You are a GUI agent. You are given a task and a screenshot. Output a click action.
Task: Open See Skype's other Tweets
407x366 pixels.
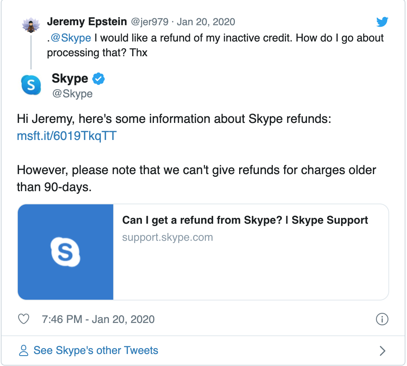click(x=96, y=350)
